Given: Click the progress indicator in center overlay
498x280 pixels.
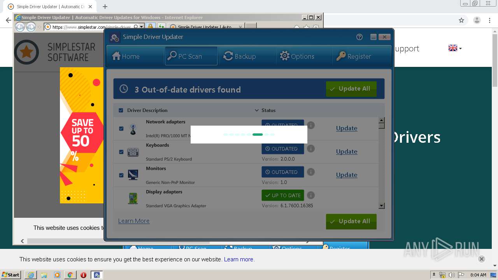Looking at the screenshot, I should coord(249,135).
